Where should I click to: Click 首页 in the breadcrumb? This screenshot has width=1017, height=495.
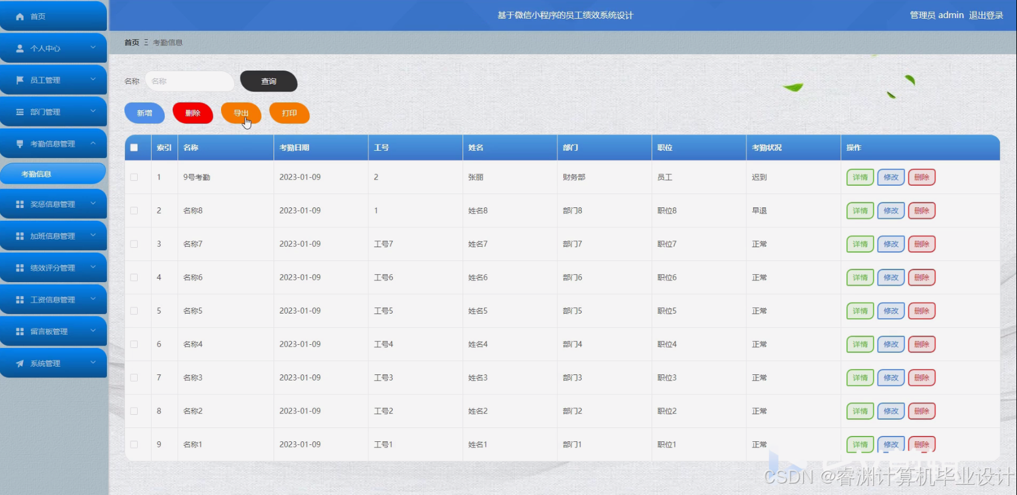click(x=132, y=42)
